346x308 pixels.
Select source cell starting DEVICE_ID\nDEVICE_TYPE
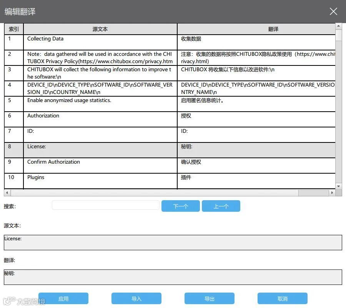[100, 89]
